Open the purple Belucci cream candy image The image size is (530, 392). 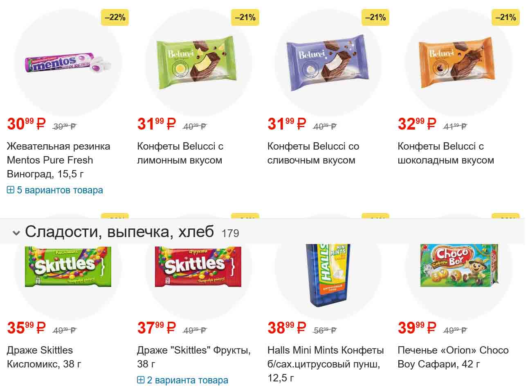click(328, 62)
